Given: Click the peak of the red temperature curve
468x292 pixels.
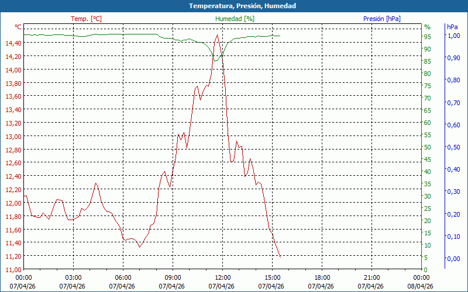Looking at the screenshot, I should tap(218, 35).
